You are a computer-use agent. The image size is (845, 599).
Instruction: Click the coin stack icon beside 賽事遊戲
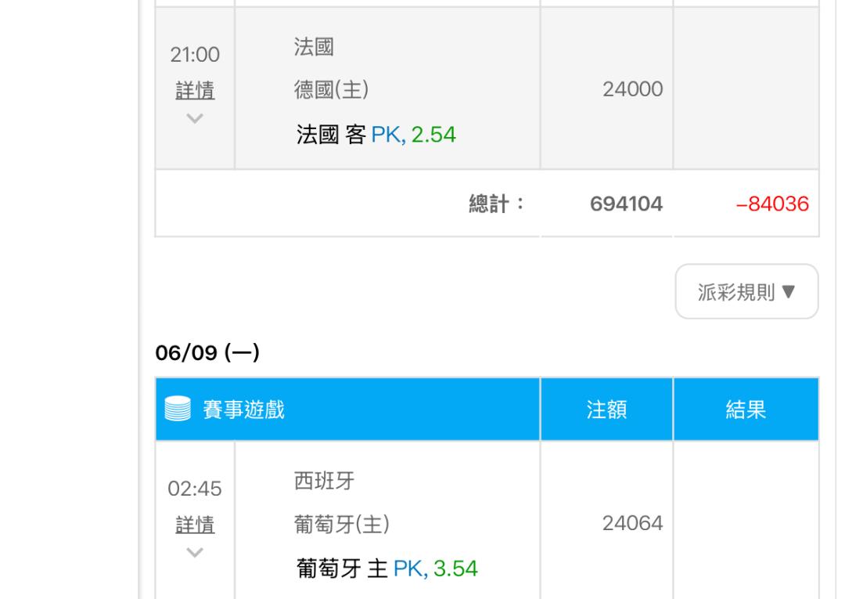pos(178,409)
